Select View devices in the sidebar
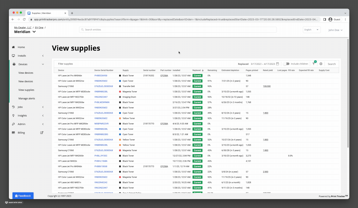 pyautogui.click(x=26, y=73)
